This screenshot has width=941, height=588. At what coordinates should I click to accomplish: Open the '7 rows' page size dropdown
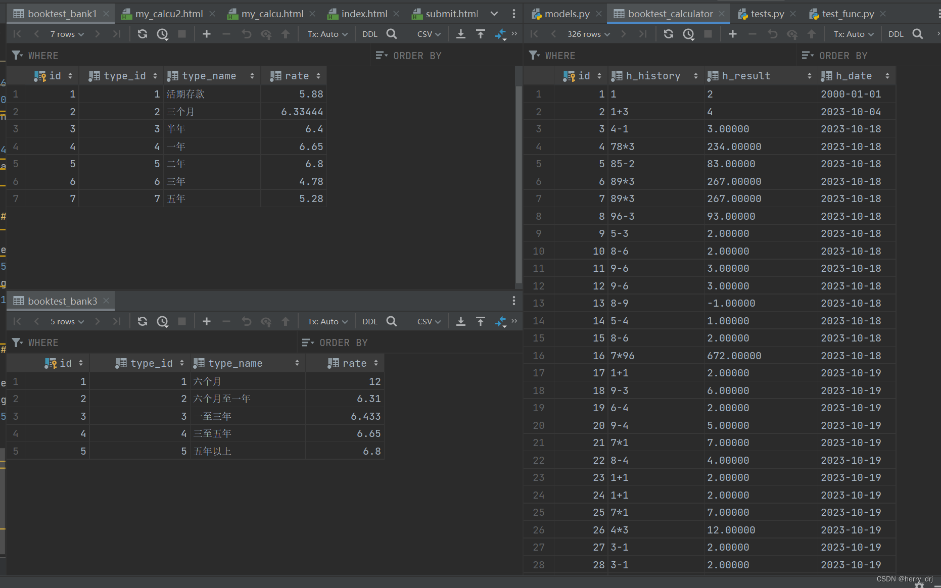[67, 34]
